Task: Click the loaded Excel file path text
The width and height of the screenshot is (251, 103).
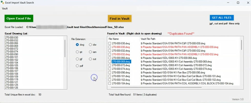Action: [x=75, y=27]
